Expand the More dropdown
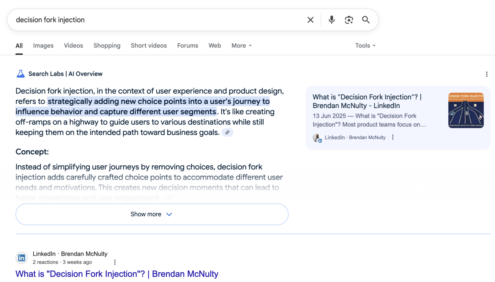The height and width of the screenshot is (282, 495). click(x=241, y=46)
